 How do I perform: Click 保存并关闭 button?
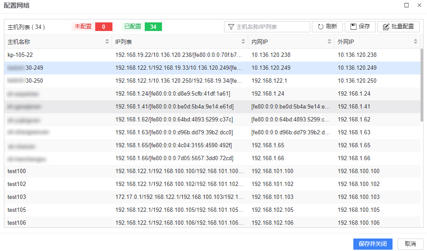[373, 244]
